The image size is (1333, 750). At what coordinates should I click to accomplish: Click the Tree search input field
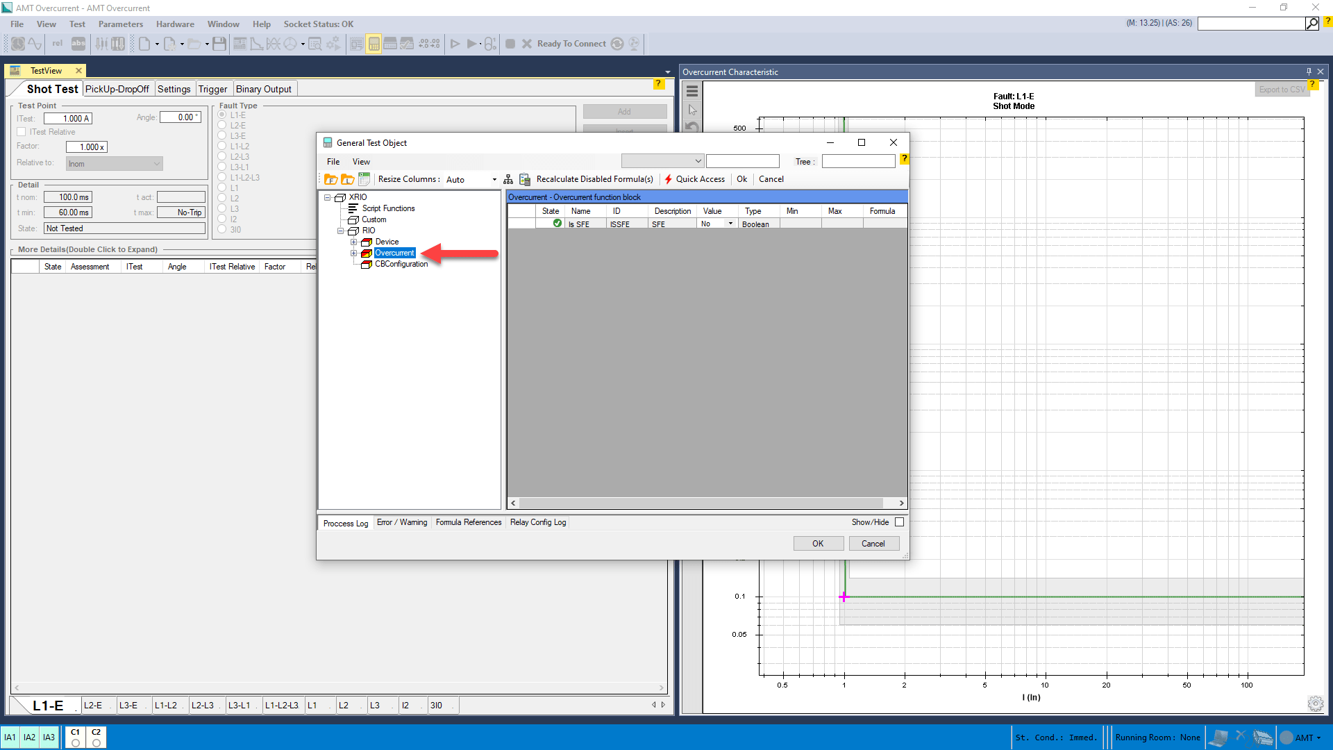(858, 161)
